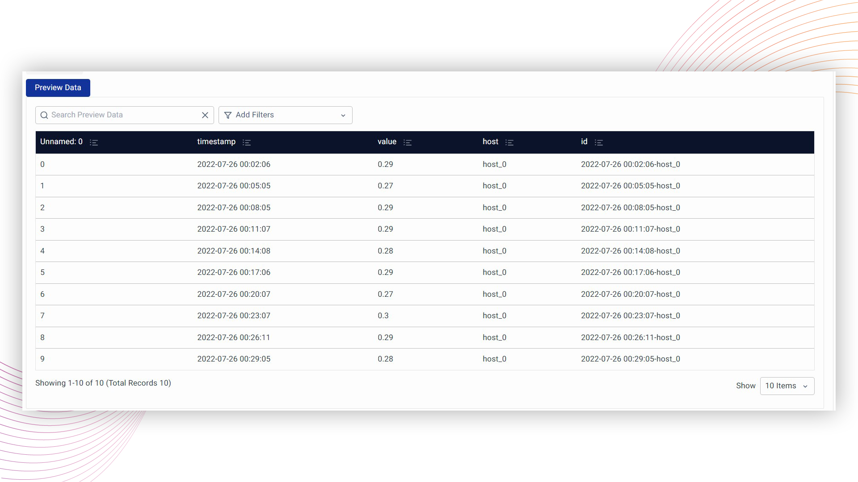
Task: Click id cell 2022-07-26 00:14:08-host_0
Action: [x=631, y=251]
